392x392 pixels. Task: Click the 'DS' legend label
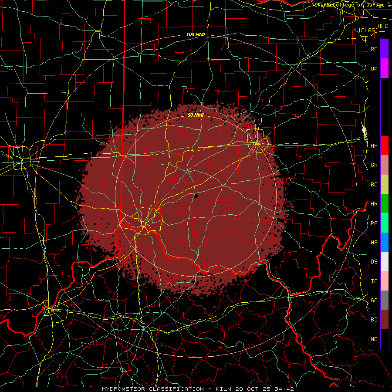pyautogui.click(x=374, y=262)
